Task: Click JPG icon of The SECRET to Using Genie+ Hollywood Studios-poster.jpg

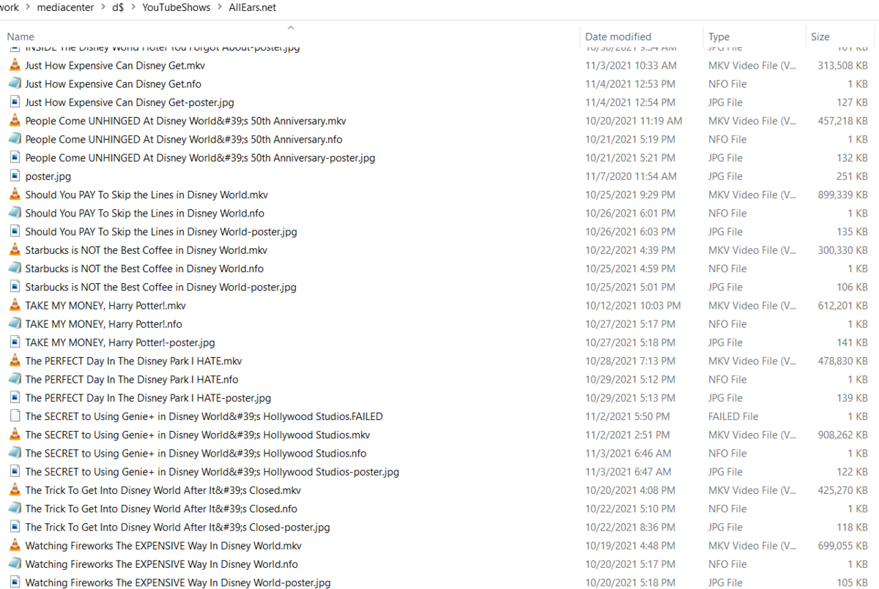Action: tap(15, 472)
